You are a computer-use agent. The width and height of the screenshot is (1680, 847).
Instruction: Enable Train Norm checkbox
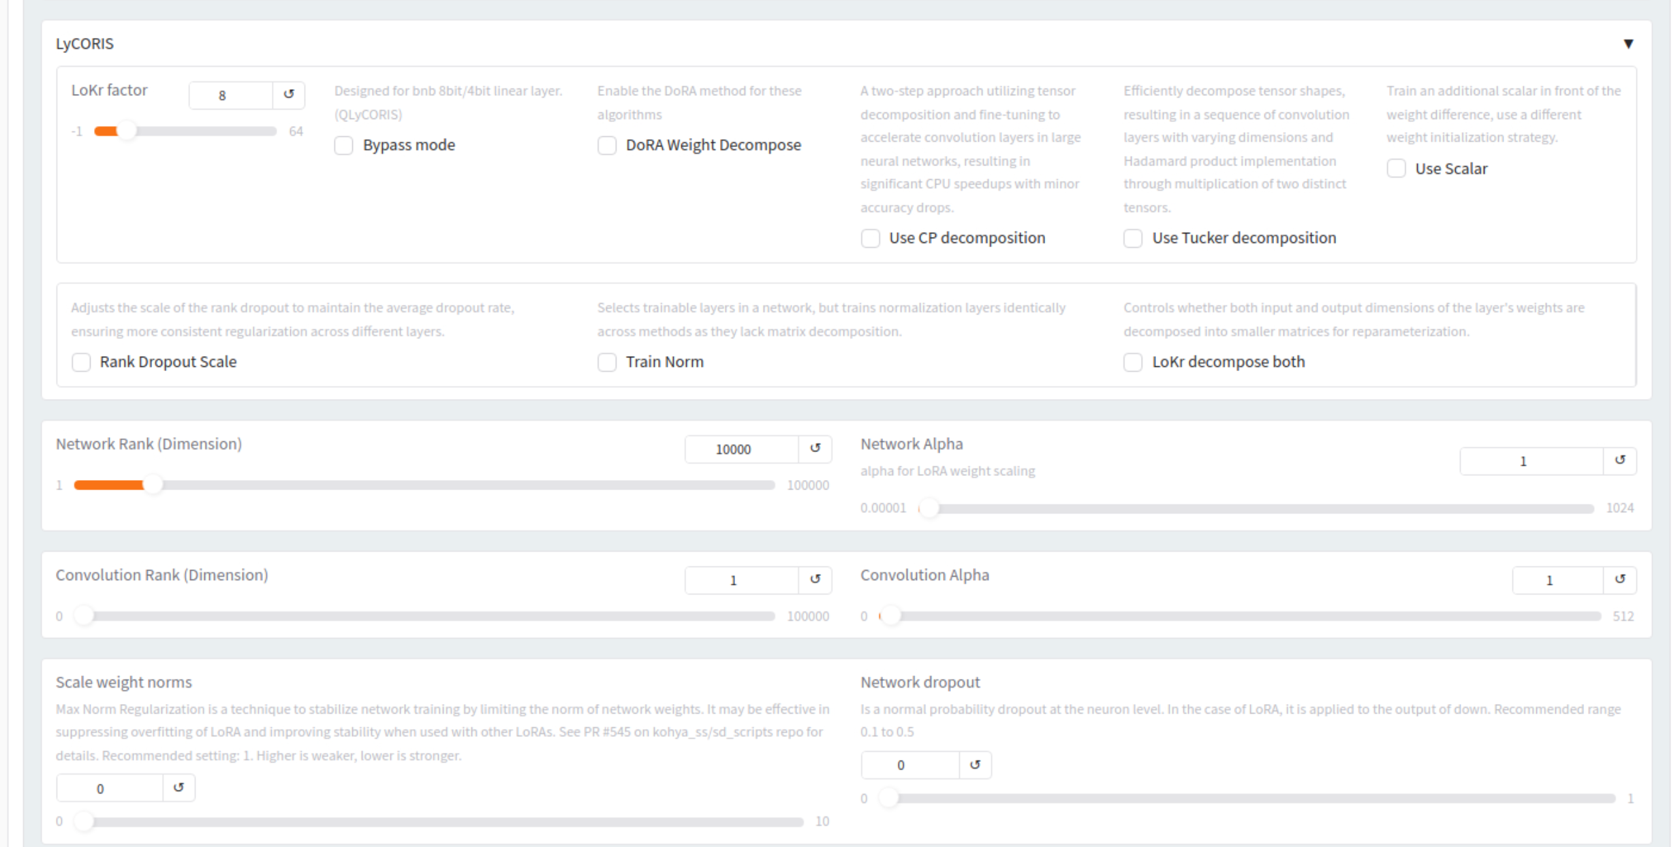pyautogui.click(x=607, y=362)
